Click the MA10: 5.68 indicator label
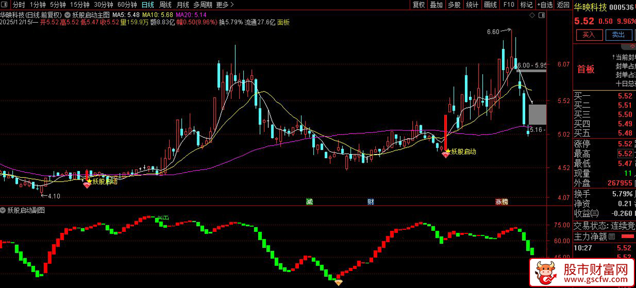Screen dimensions: 636x288 point(157,15)
